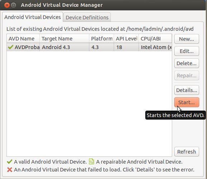Switch to the Device Definitions tab
The height and width of the screenshot is (179, 207).
(x=87, y=18)
